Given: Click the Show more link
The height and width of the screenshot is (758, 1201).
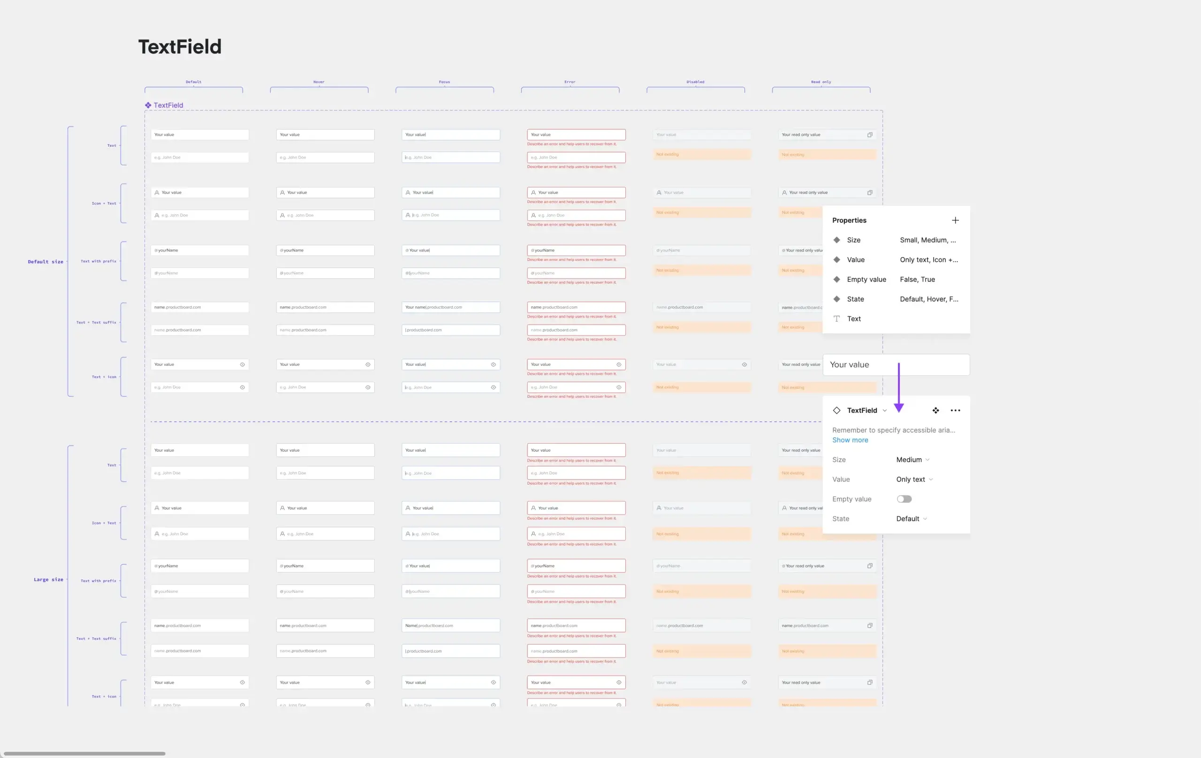Looking at the screenshot, I should [851, 440].
